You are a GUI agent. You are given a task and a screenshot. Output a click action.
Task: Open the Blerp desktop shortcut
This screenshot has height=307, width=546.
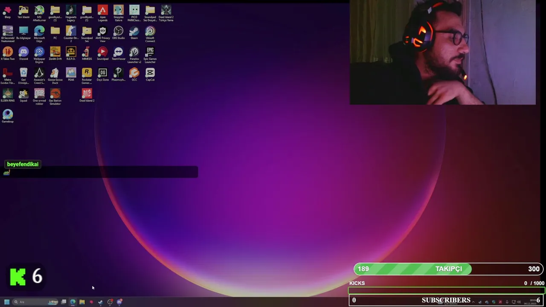[7, 12]
